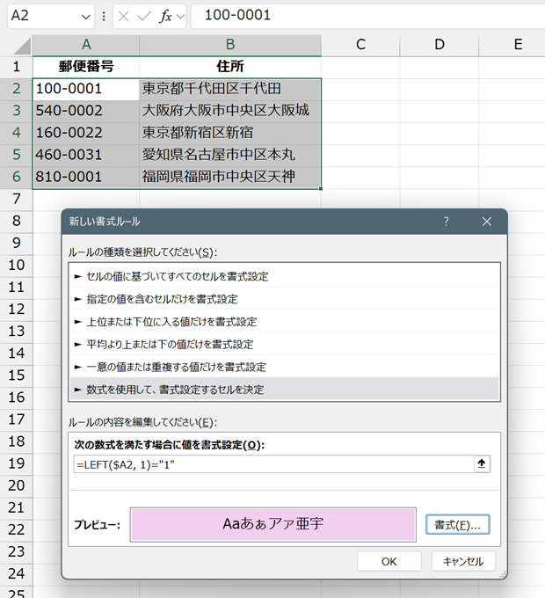Click the select-all triangle at sheet corner
Image resolution: width=545 pixels, height=598 pixels.
[x=22, y=46]
